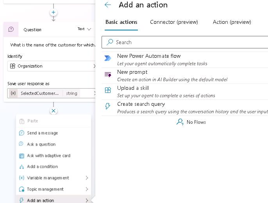268x203 pixels.
Task: Select the Basic actions tab
Action: pos(121,22)
